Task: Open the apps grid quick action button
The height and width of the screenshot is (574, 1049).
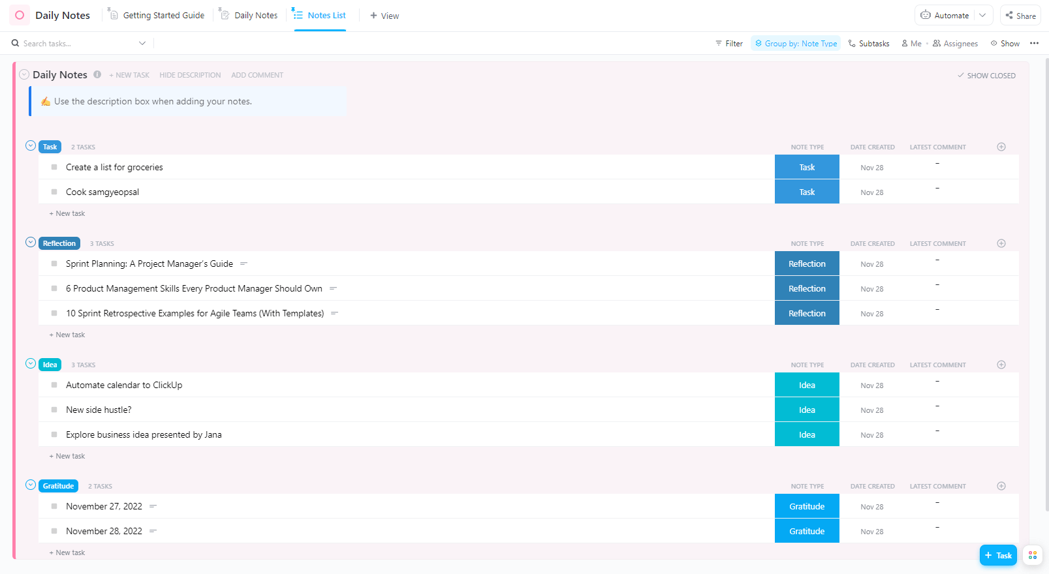Action: pos(1033,555)
